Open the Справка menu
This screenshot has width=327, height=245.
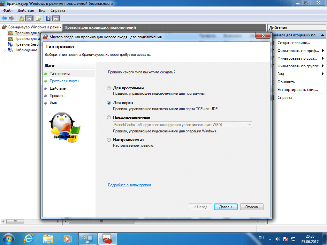[x=58, y=11]
